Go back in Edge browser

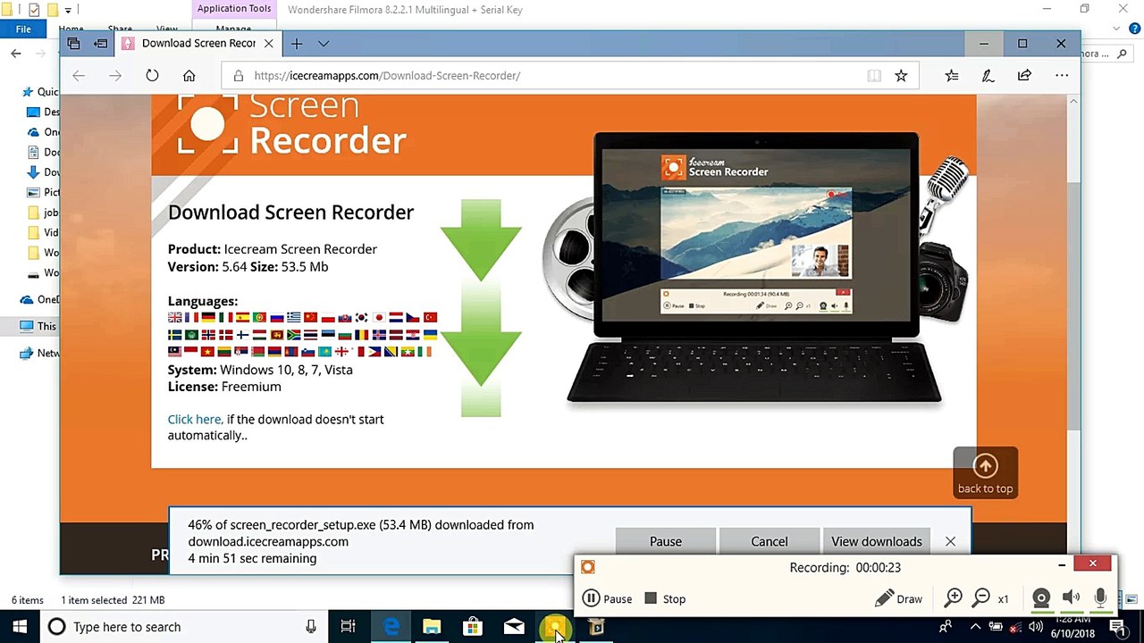79,76
